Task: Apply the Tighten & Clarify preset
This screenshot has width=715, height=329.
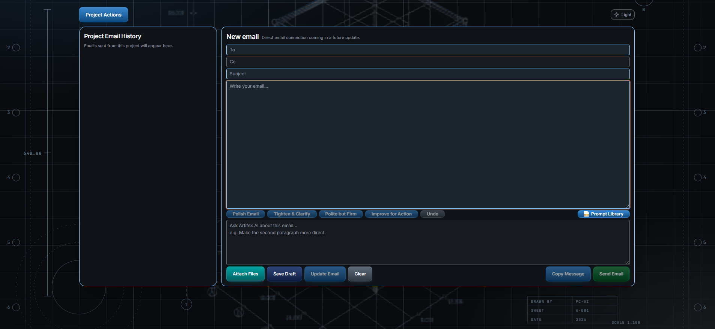Action: (x=292, y=214)
